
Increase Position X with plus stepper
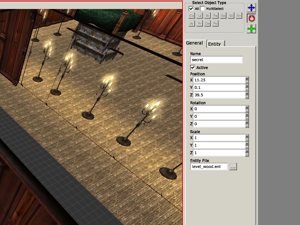click(247, 78)
